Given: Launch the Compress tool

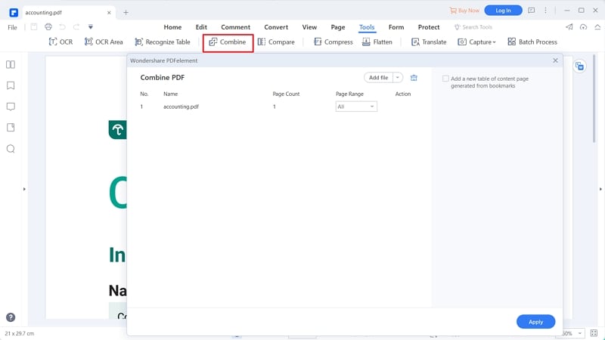Looking at the screenshot, I should (x=333, y=42).
